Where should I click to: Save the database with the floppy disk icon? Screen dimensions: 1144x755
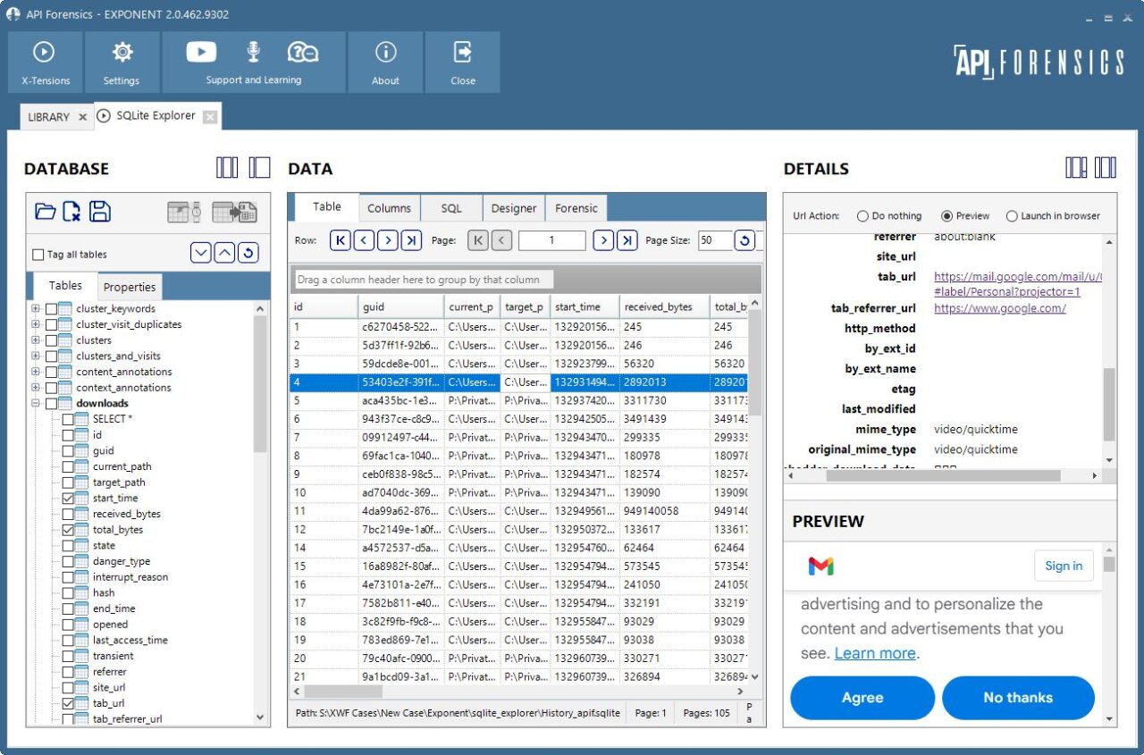(100, 211)
